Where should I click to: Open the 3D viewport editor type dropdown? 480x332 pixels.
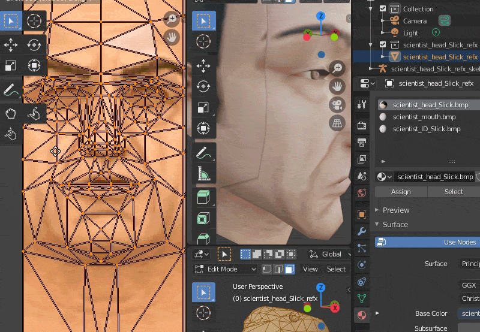click(x=202, y=254)
